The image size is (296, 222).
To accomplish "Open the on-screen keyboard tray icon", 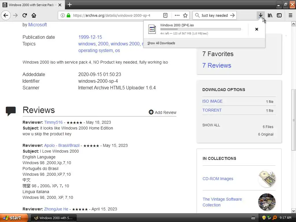I will [253, 218].
